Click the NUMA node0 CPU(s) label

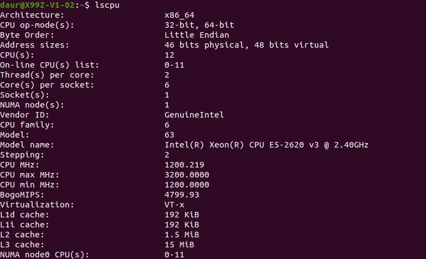point(45,254)
